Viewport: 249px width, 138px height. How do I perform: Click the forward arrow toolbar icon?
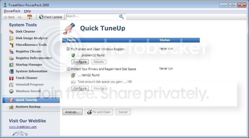click(20, 17)
